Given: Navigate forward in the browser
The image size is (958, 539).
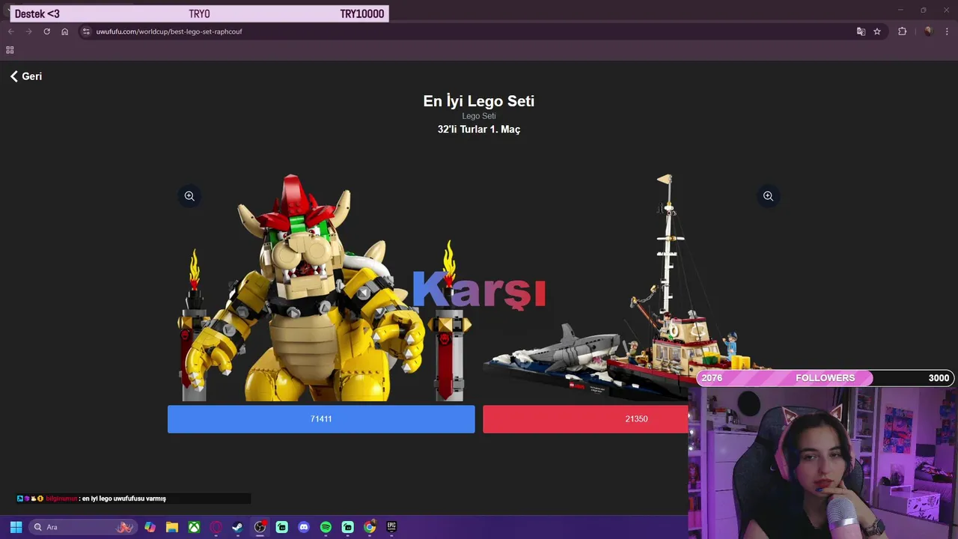Looking at the screenshot, I should point(28,31).
